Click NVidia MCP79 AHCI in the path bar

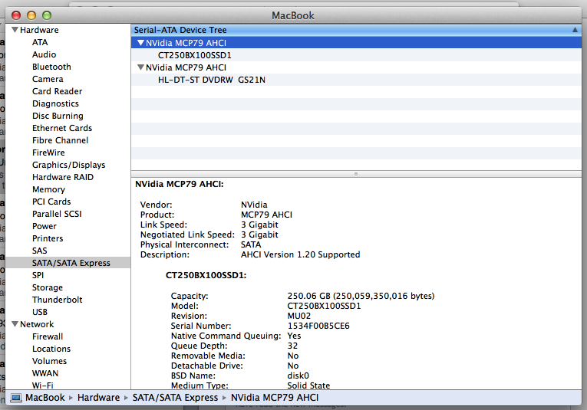pyautogui.click(x=275, y=398)
